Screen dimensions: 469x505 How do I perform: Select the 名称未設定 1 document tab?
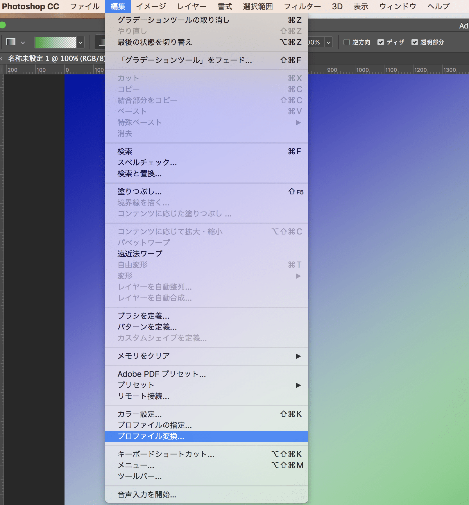click(56, 58)
